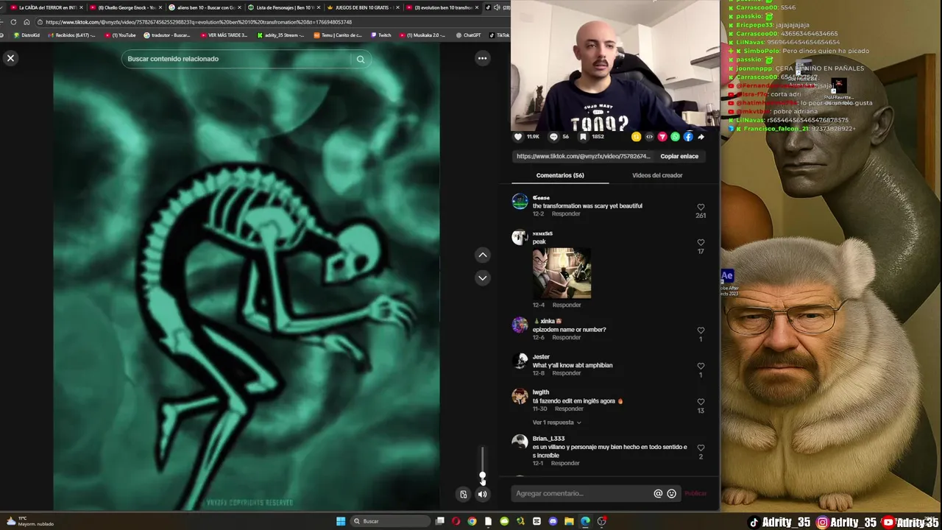Image resolution: width=942 pixels, height=530 pixels.
Task: Open Geese's profile avatar
Action: click(520, 202)
